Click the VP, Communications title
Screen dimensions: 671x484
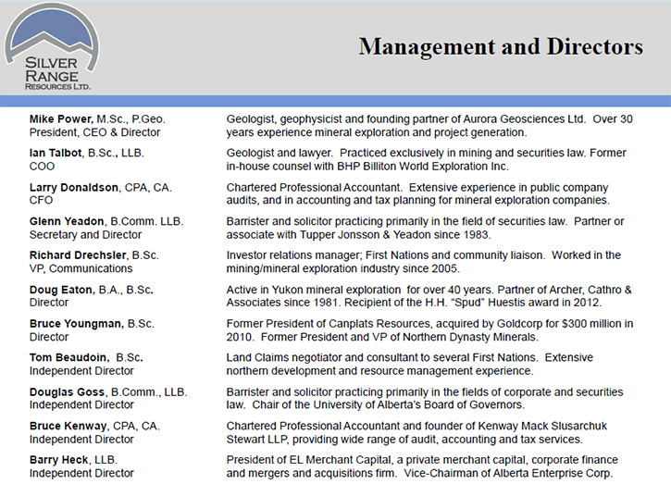(x=81, y=268)
